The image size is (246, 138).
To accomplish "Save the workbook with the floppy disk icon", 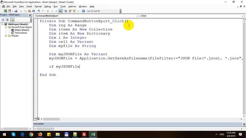I will [16, 11].
